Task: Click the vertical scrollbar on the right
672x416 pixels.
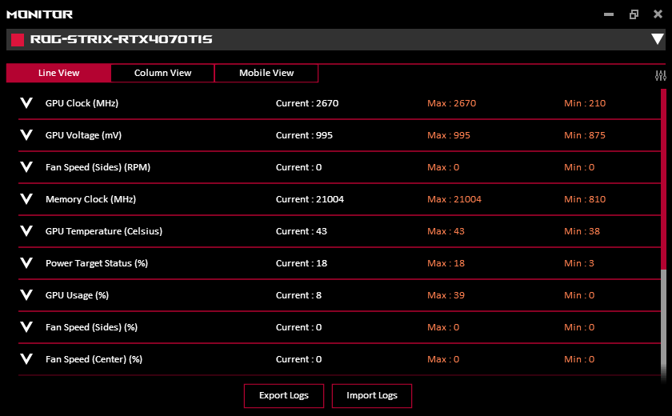Action: 663,234
